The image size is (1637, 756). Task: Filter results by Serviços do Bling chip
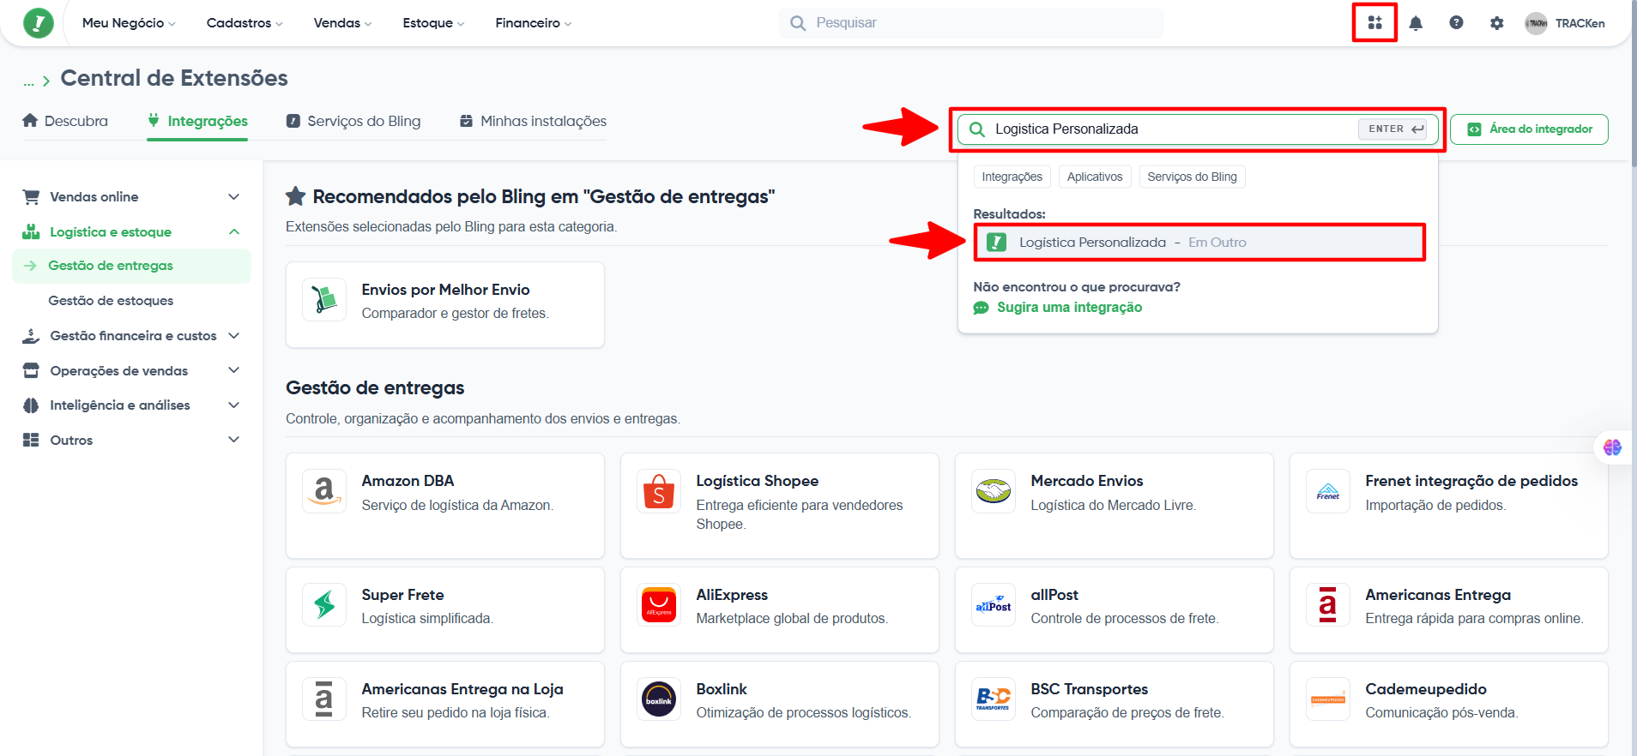click(x=1193, y=177)
